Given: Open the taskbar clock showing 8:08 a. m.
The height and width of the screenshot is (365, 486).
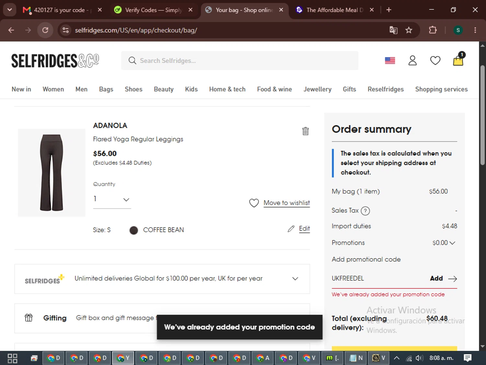Looking at the screenshot, I should coord(441,358).
